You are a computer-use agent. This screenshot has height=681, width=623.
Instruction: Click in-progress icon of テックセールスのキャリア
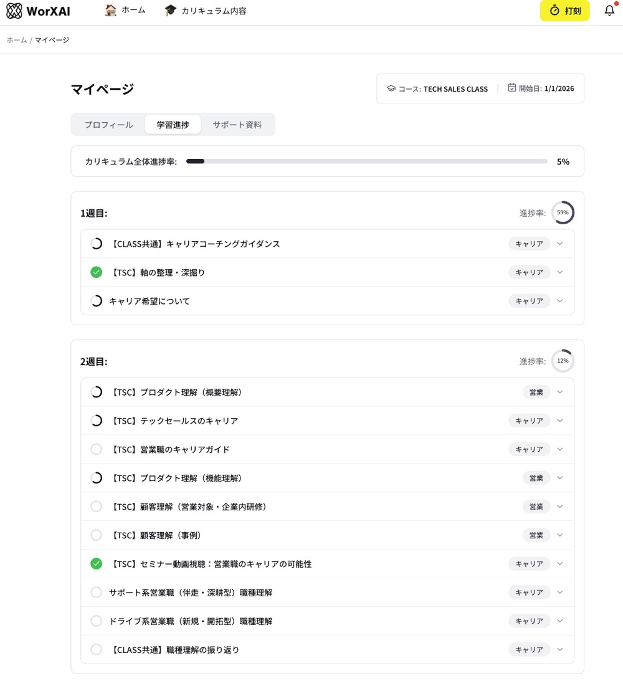(x=97, y=421)
